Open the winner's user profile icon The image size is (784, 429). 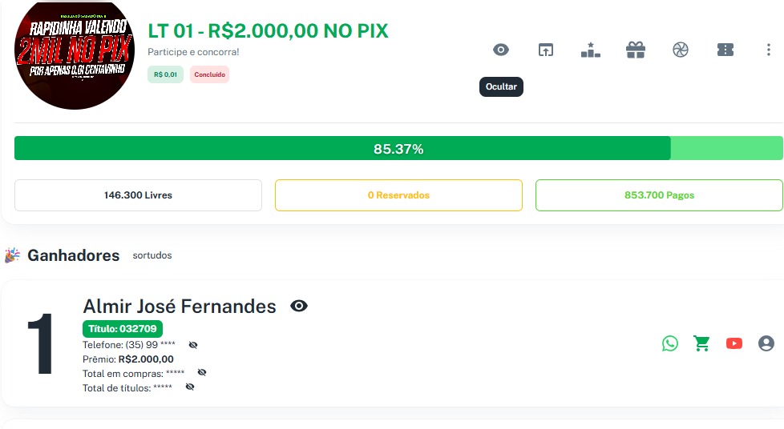tap(766, 343)
